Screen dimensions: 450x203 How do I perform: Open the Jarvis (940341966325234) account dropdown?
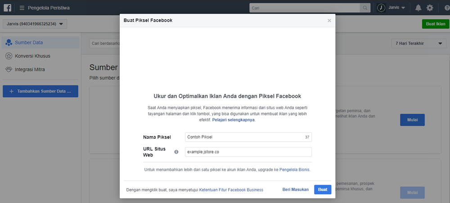click(35, 24)
